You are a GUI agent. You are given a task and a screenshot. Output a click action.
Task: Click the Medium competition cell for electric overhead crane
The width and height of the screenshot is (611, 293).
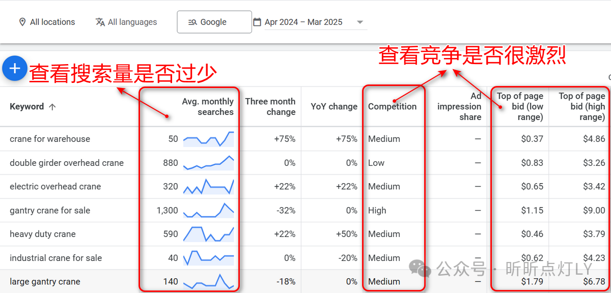(x=383, y=186)
